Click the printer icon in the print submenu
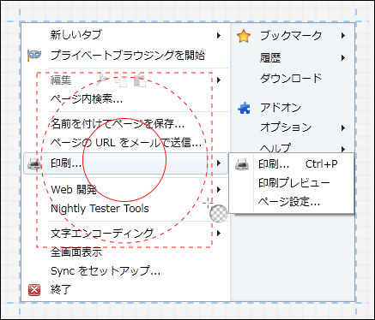This screenshot has height=320, width=375. tap(242, 164)
